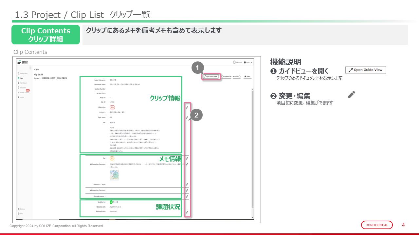
Task: Click the Share arrow button
Action: coord(247,76)
